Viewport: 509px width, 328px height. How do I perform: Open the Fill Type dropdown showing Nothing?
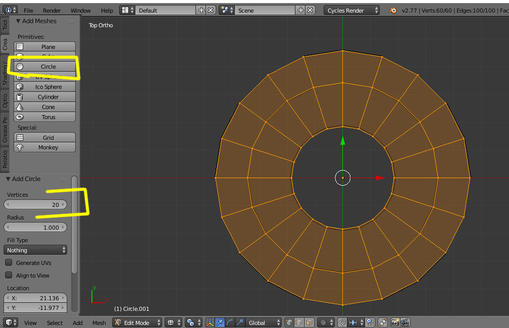coord(35,250)
